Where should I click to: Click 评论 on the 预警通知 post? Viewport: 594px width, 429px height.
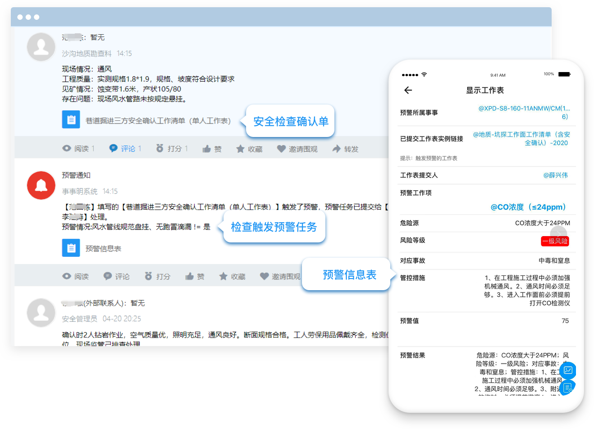[x=116, y=276]
